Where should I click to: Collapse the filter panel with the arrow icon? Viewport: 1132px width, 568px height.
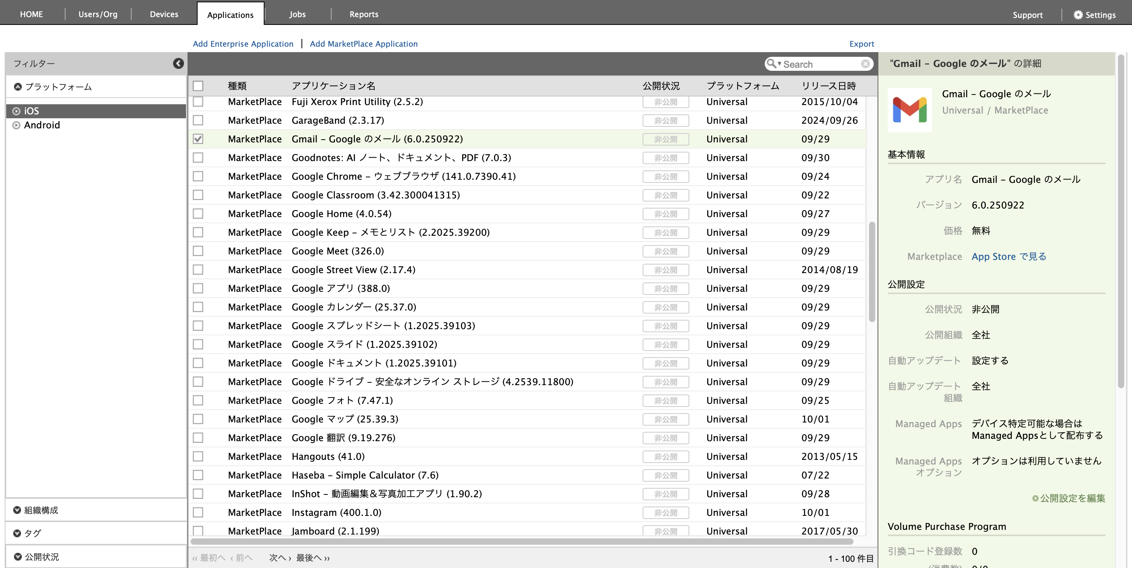pos(178,64)
